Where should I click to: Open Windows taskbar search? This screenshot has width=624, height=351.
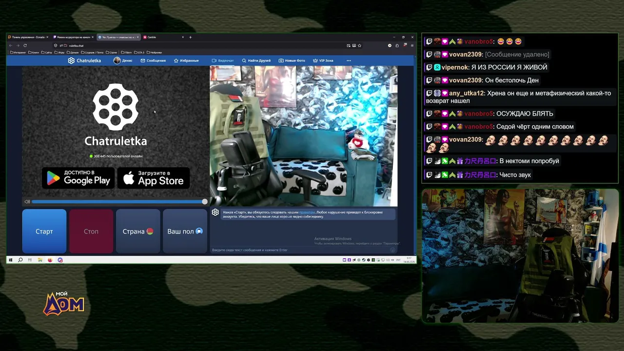pos(20,260)
